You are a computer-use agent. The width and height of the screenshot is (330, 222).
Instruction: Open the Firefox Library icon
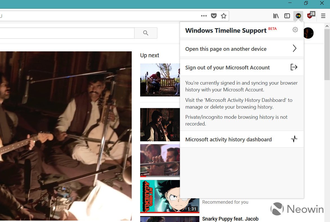276,16
